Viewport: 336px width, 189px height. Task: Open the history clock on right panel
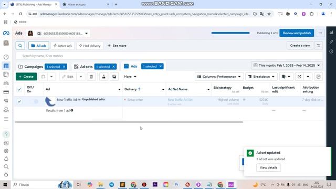[x=331, y=51]
